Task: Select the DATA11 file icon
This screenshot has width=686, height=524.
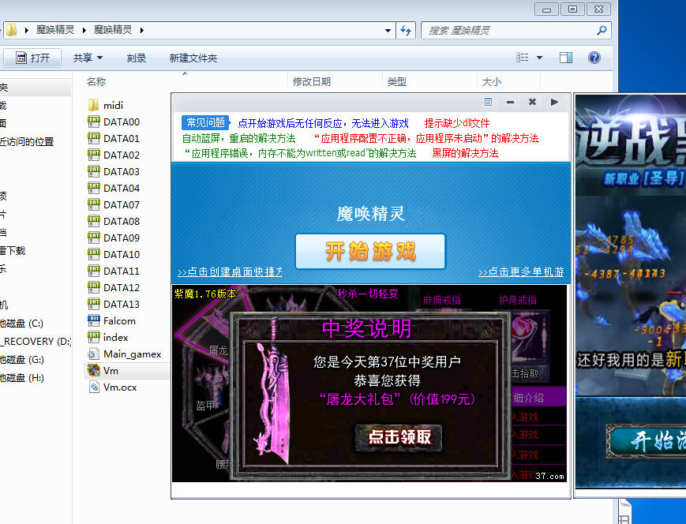Action: (x=94, y=271)
